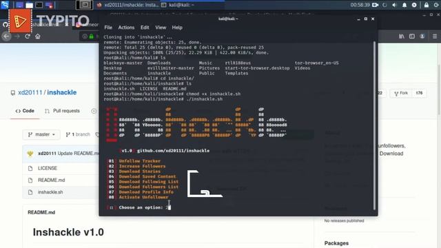Image resolution: width=441 pixels, height=248 pixels.
Task: Go to Firefox home page icon
Action: 38,37
